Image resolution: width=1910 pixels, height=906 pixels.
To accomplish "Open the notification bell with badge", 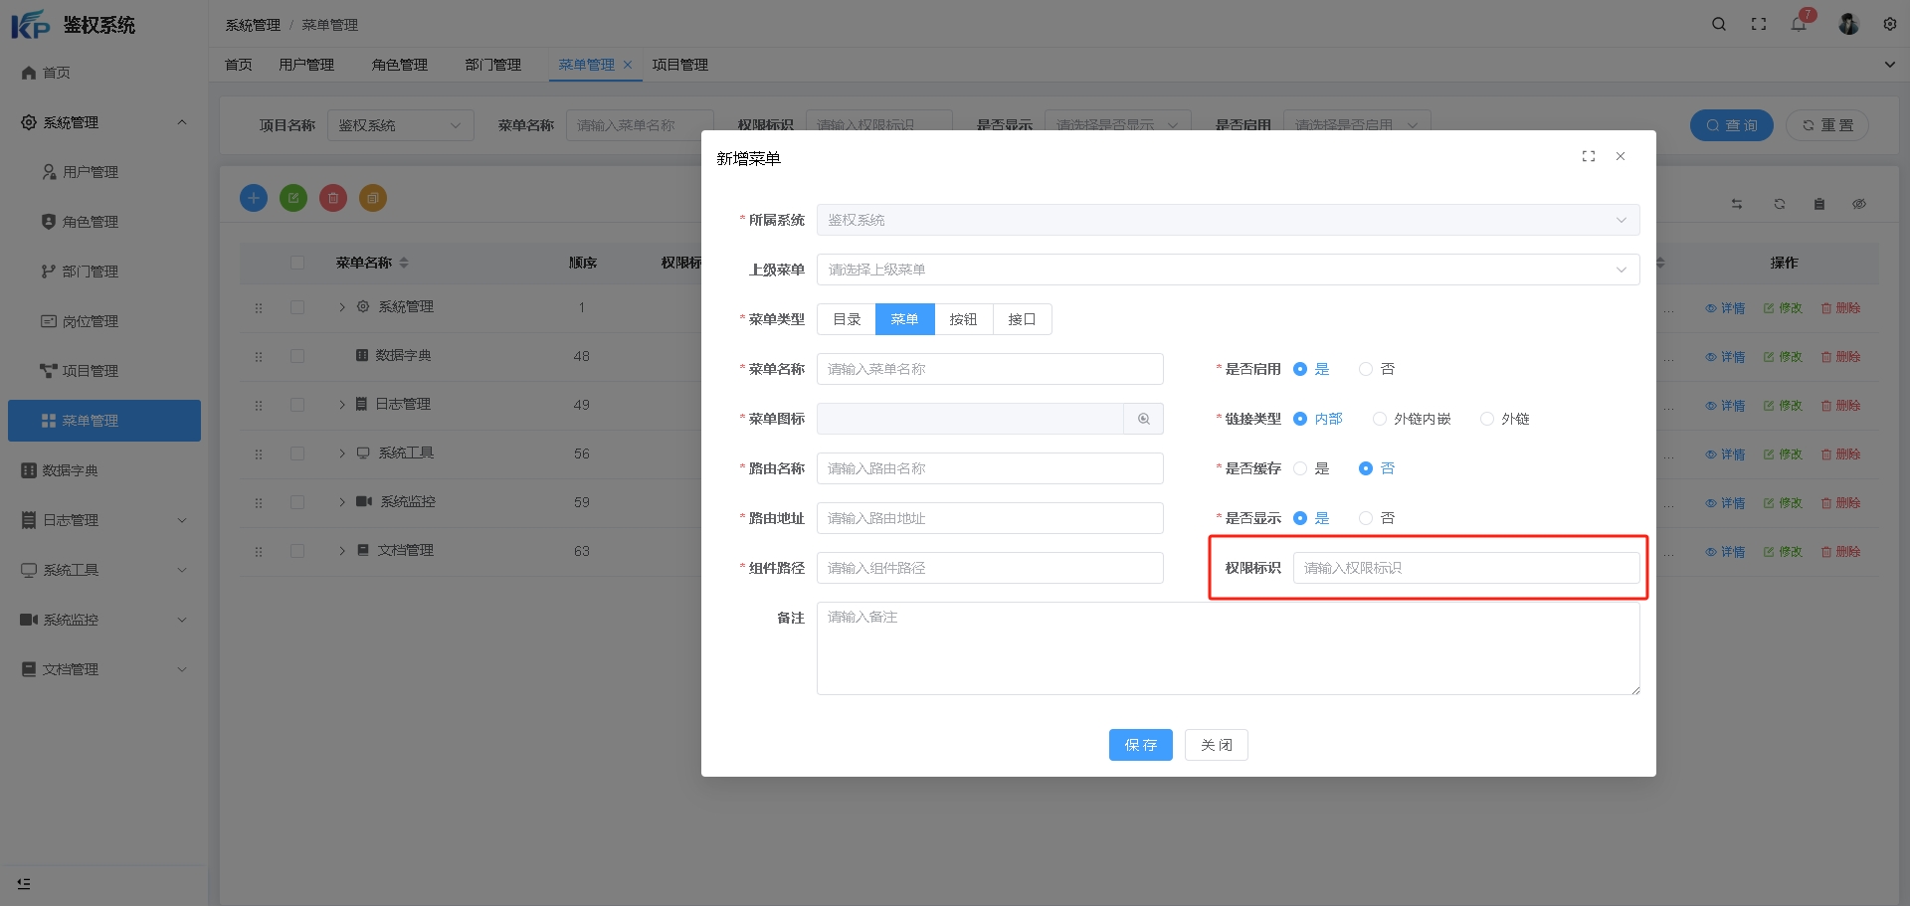I will 1799,24.
